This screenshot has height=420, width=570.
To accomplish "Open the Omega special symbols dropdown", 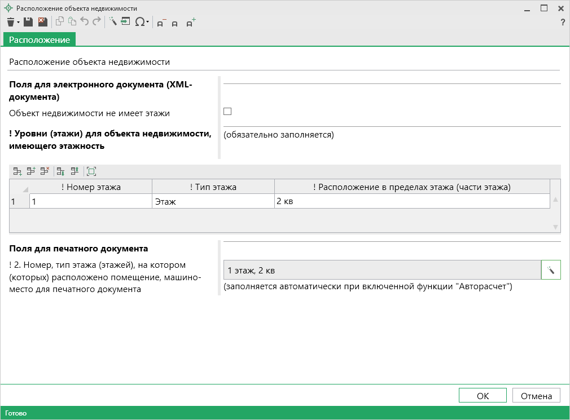I will click(142, 22).
